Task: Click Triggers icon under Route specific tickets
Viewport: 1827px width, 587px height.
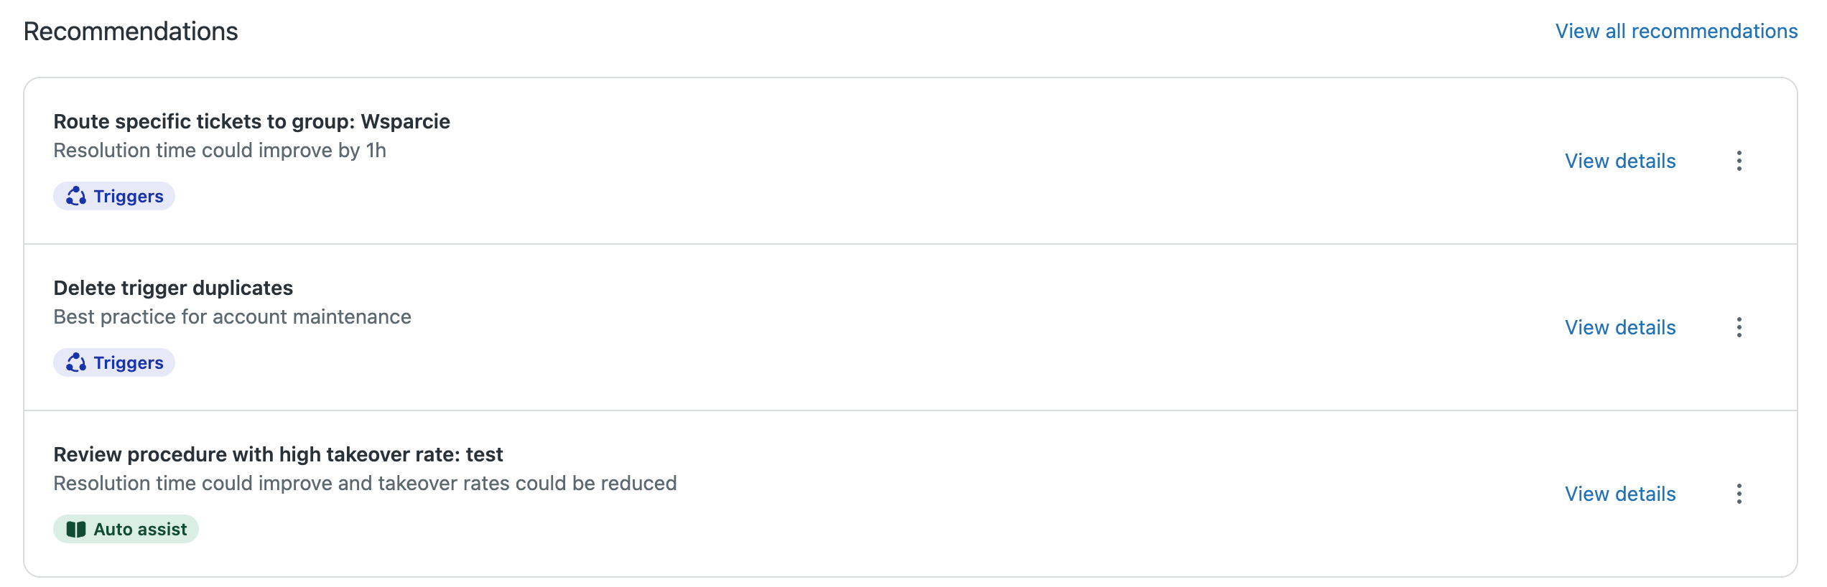Action: pyautogui.click(x=76, y=196)
